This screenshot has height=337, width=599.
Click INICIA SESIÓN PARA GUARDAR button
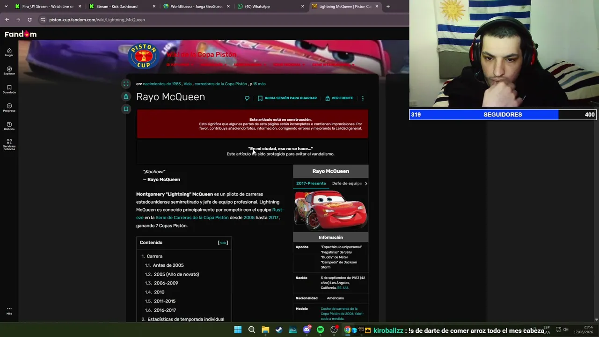[x=287, y=98]
